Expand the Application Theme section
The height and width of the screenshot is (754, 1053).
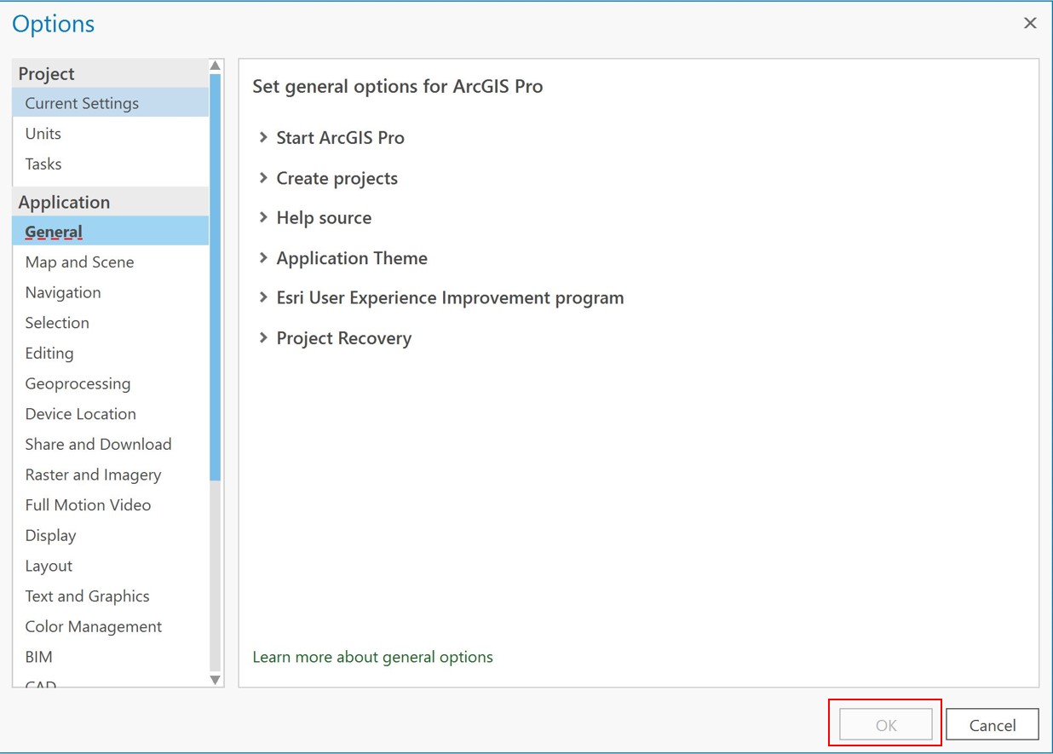(343, 258)
